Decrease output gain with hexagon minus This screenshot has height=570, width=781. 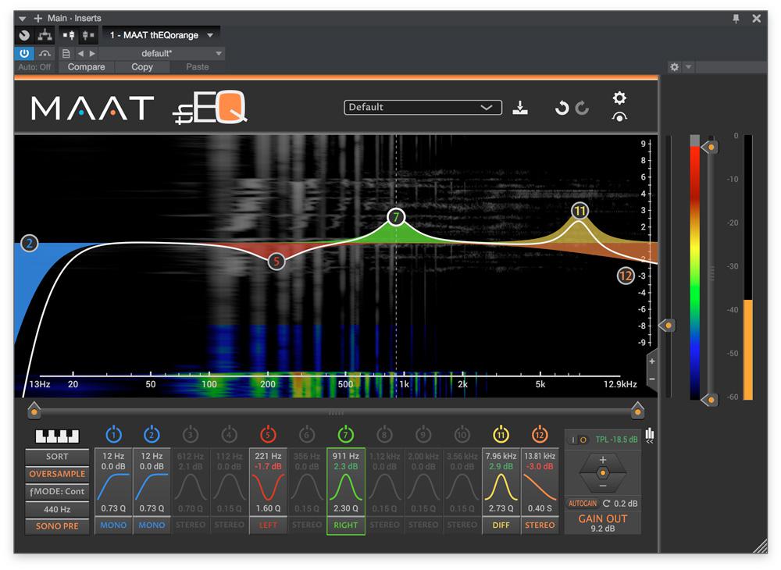603,486
